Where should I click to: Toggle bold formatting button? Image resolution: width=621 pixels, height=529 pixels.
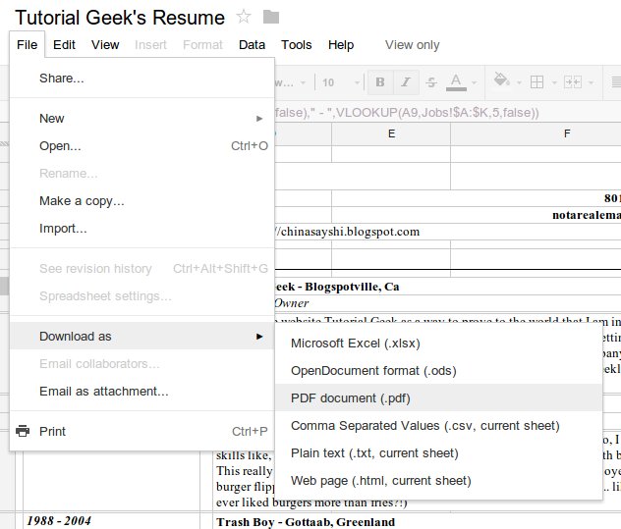pyautogui.click(x=380, y=82)
